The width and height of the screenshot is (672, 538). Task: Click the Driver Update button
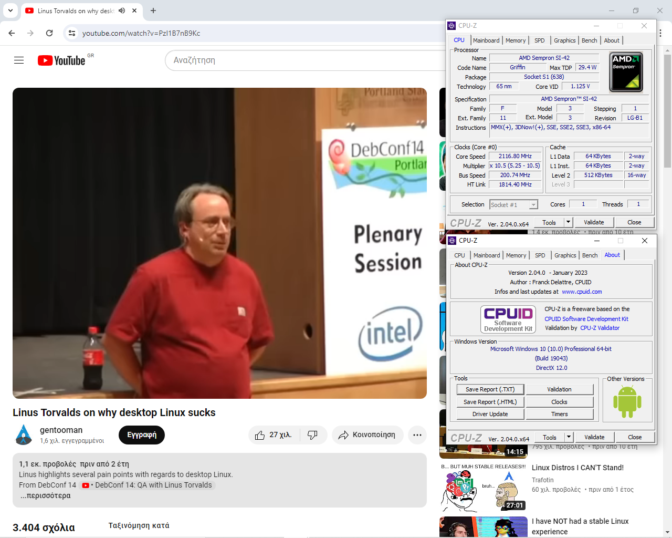[490, 414]
